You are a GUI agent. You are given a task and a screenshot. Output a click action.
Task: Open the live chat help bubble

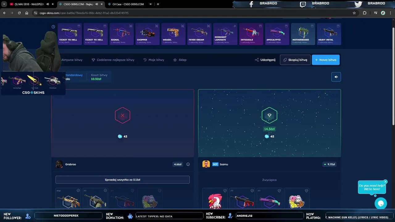381,203
